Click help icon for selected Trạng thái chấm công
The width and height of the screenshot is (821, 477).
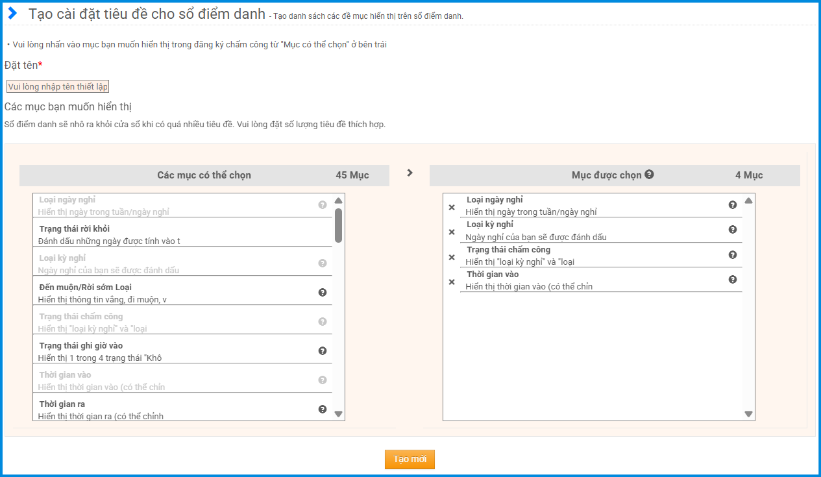click(x=733, y=255)
